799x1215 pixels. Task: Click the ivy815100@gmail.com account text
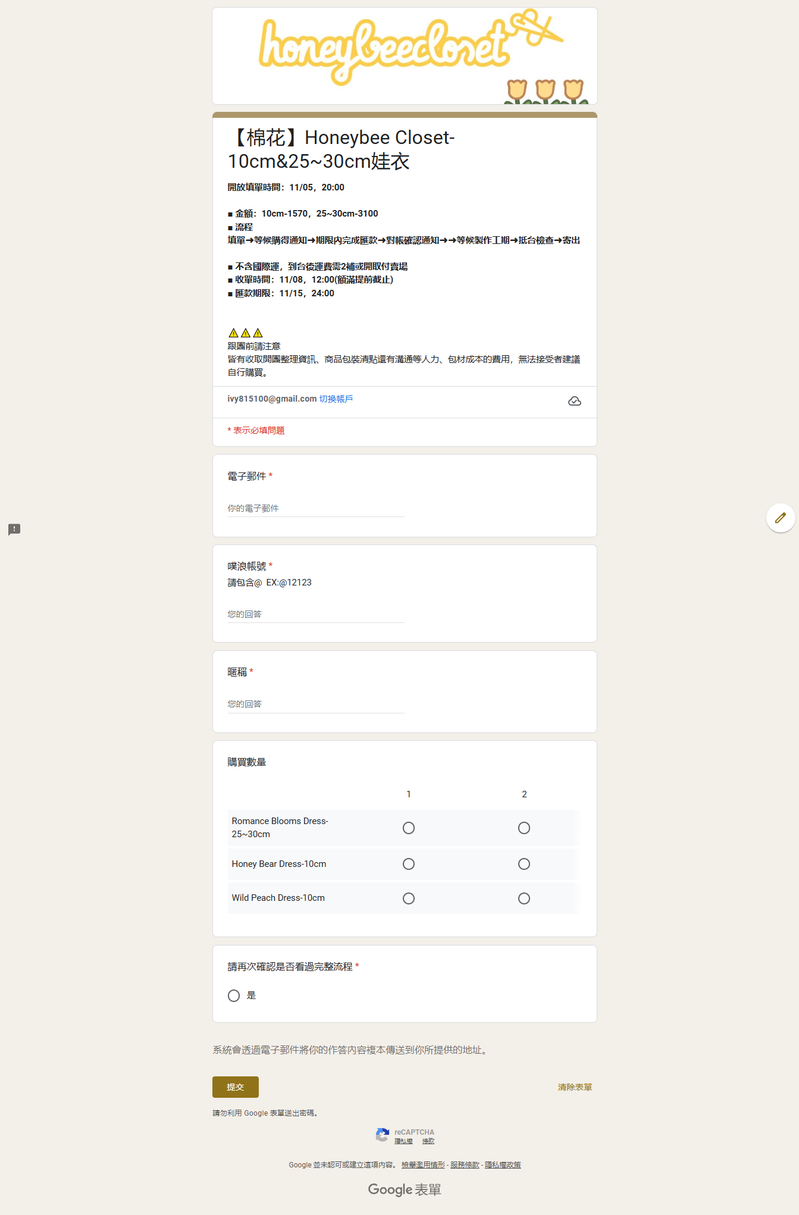(272, 399)
